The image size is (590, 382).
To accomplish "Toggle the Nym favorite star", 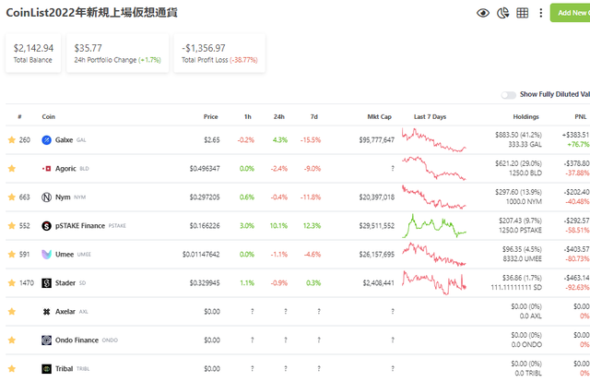I will tap(12, 197).
